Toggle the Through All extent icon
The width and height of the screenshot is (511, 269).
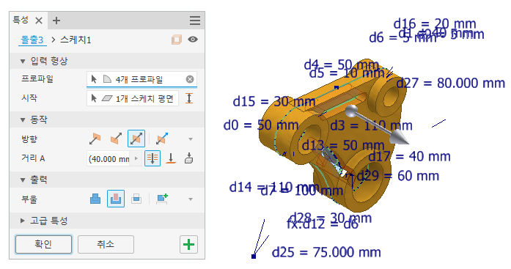tap(152, 158)
